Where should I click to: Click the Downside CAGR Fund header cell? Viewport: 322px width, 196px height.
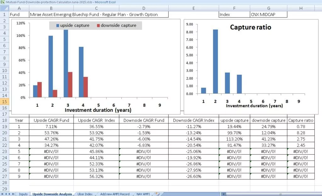(x=144, y=120)
